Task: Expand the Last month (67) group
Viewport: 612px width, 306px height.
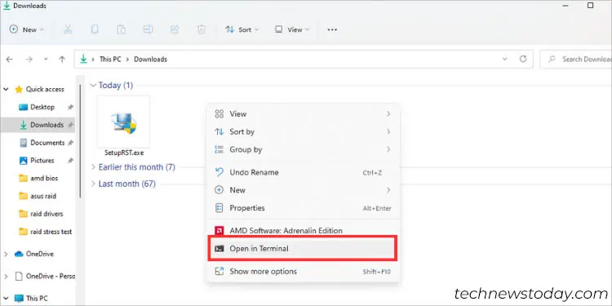Action: (123, 184)
